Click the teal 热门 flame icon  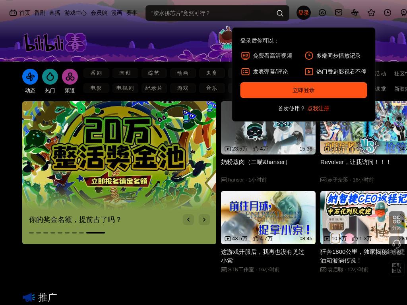click(x=50, y=77)
